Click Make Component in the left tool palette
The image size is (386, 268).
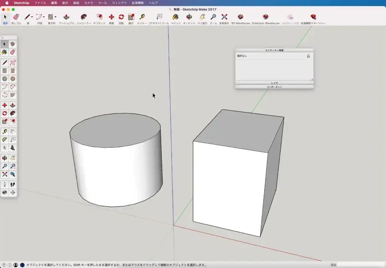(x=12, y=44)
